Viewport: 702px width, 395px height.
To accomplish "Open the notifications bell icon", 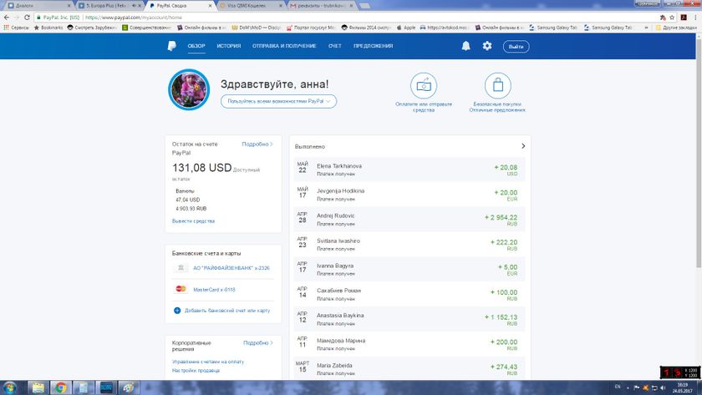I will (465, 46).
